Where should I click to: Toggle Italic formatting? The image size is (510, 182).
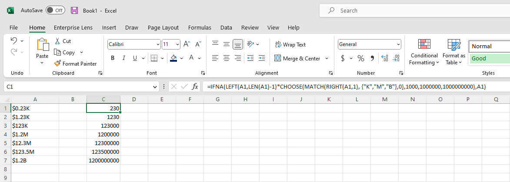point(124,58)
